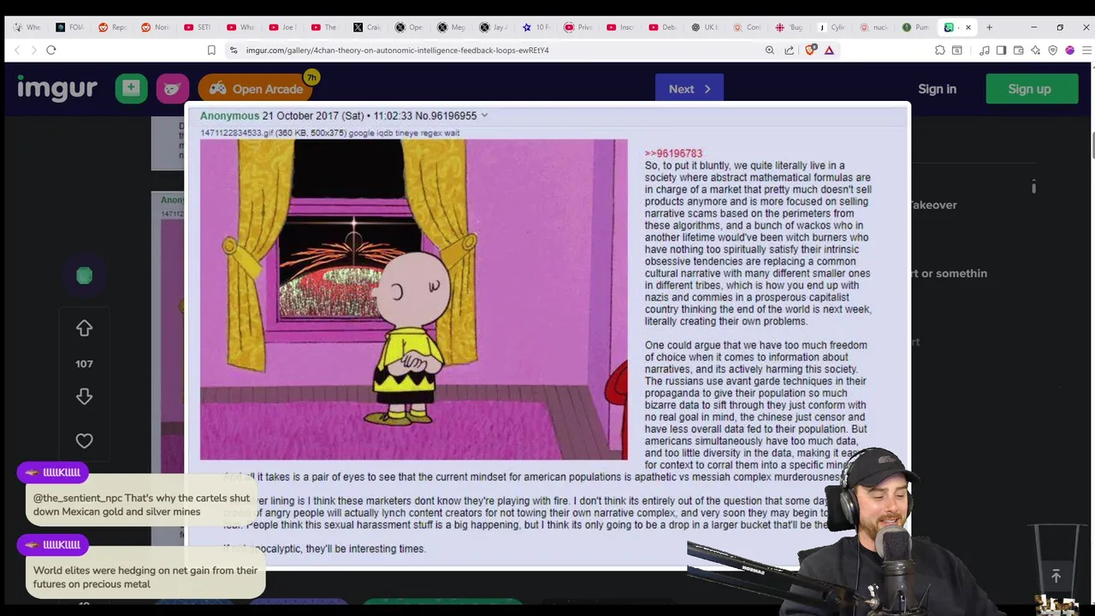
Task: Go to Next gallery post
Action: coord(690,89)
